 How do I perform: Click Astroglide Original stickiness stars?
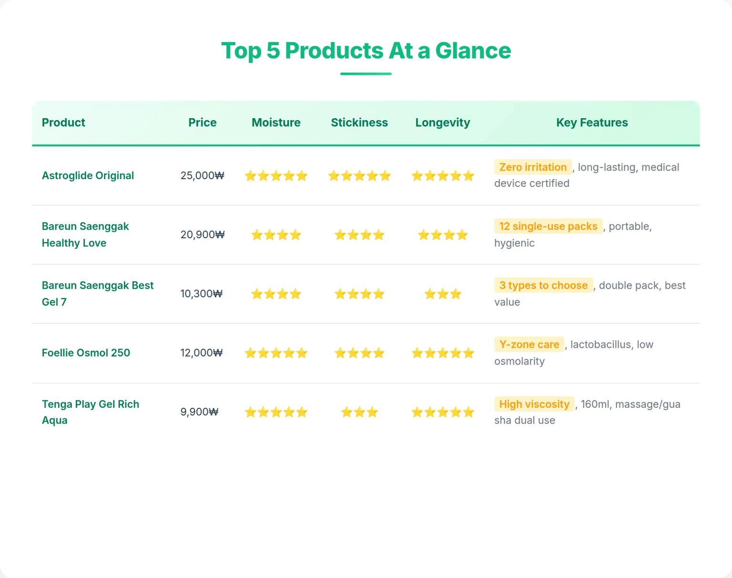pos(359,176)
